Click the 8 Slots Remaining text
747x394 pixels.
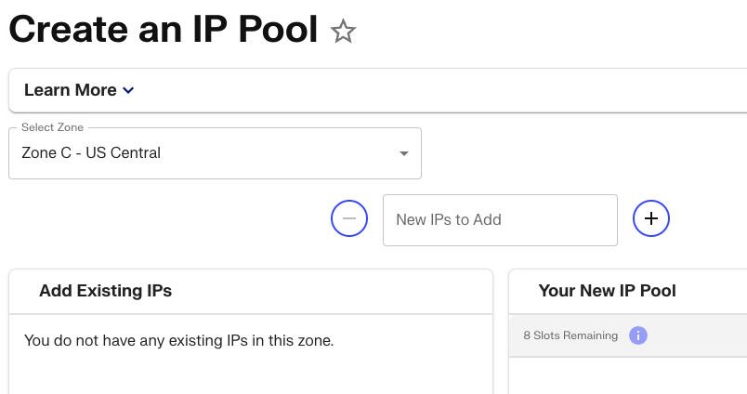(x=570, y=335)
